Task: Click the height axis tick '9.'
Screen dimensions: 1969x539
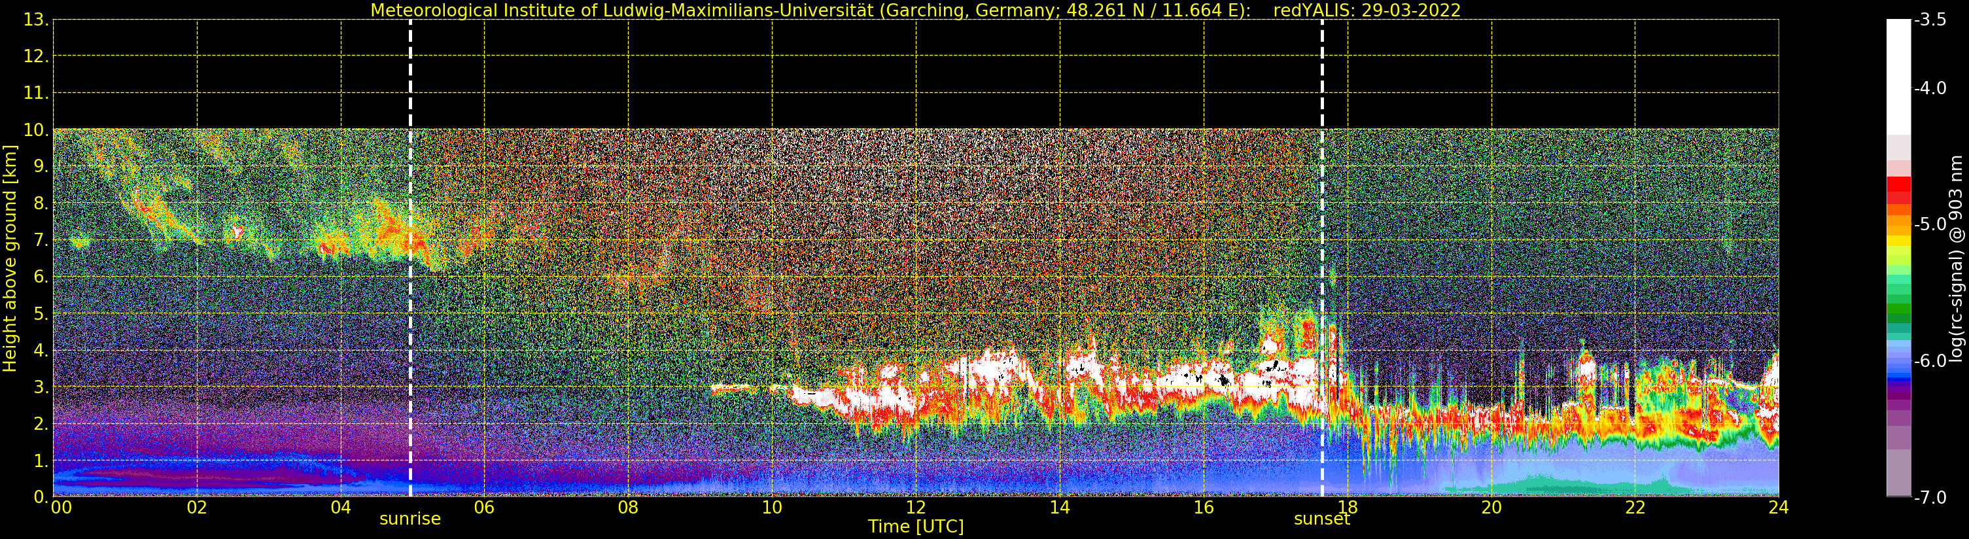Action: (x=41, y=167)
